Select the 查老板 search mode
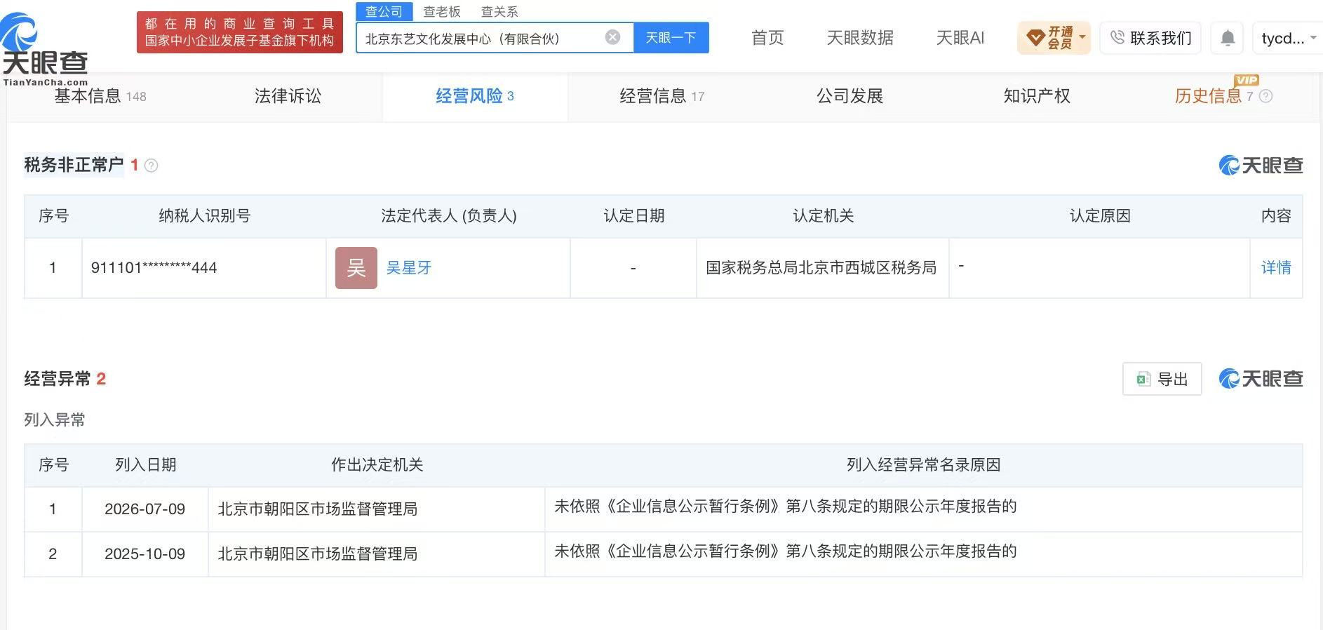1323x630 pixels. click(x=442, y=11)
